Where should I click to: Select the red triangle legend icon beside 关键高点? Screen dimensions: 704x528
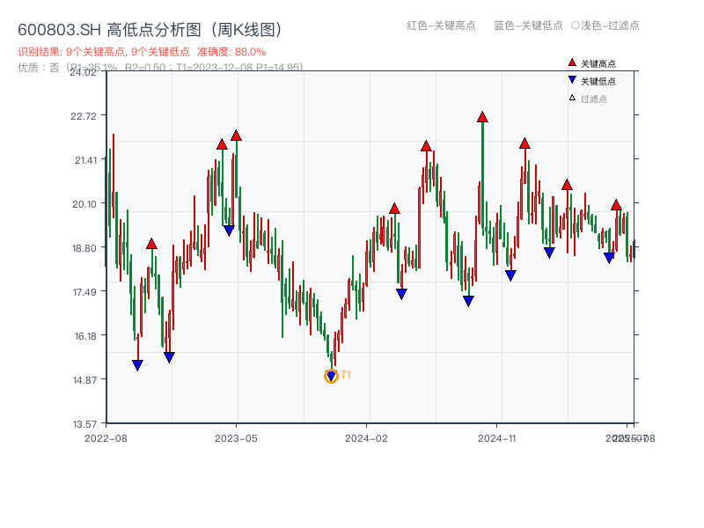(570, 62)
